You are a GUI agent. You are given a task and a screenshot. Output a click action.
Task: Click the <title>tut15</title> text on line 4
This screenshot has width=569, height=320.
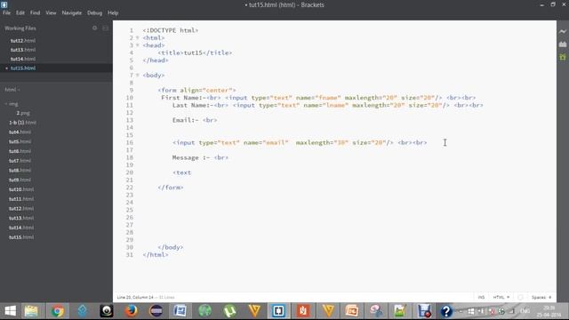[x=195, y=53]
